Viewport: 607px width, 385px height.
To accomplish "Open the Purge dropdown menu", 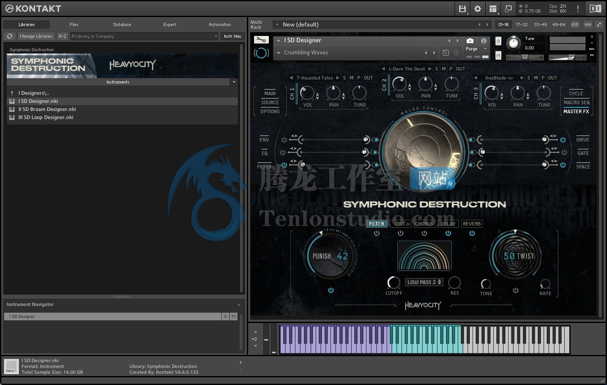I will click(485, 49).
